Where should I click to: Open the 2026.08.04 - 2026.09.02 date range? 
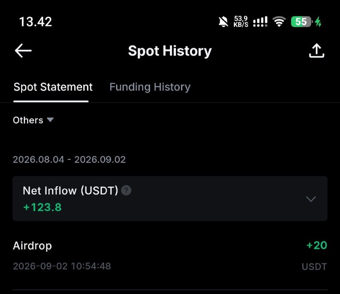(69, 160)
